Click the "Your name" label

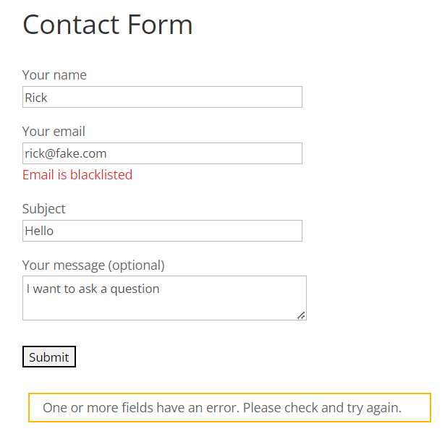click(54, 75)
